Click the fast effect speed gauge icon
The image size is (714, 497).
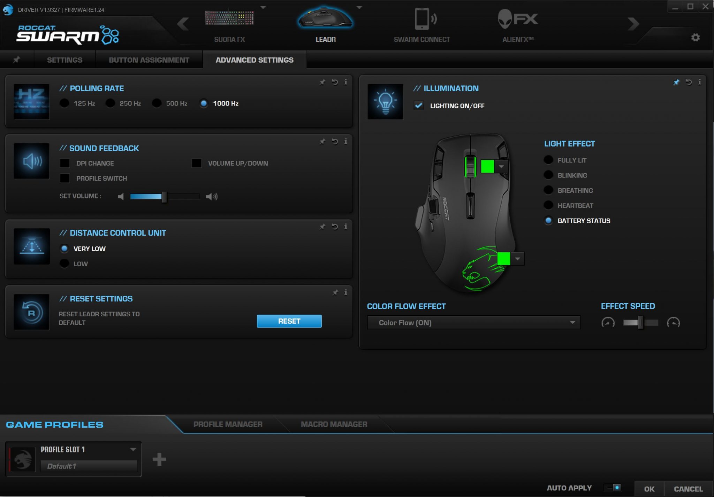point(673,323)
